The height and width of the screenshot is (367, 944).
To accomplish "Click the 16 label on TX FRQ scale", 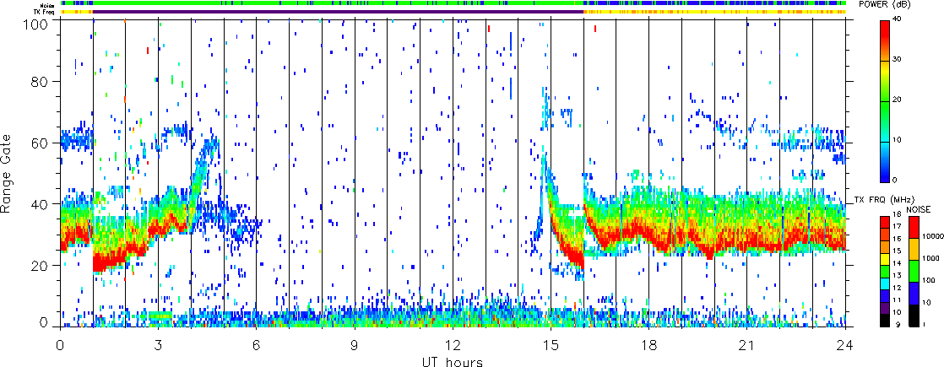I will [897, 239].
